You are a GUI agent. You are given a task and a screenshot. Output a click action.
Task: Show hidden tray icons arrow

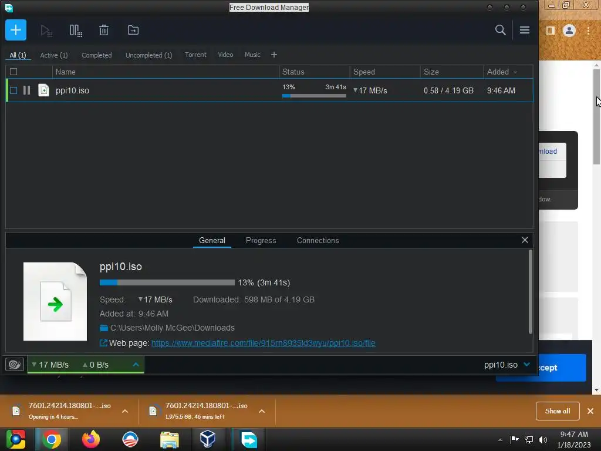pyautogui.click(x=500, y=440)
